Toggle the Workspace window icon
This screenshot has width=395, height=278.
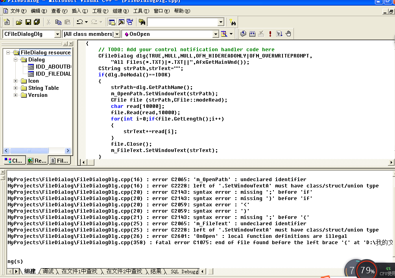[112, 22]
